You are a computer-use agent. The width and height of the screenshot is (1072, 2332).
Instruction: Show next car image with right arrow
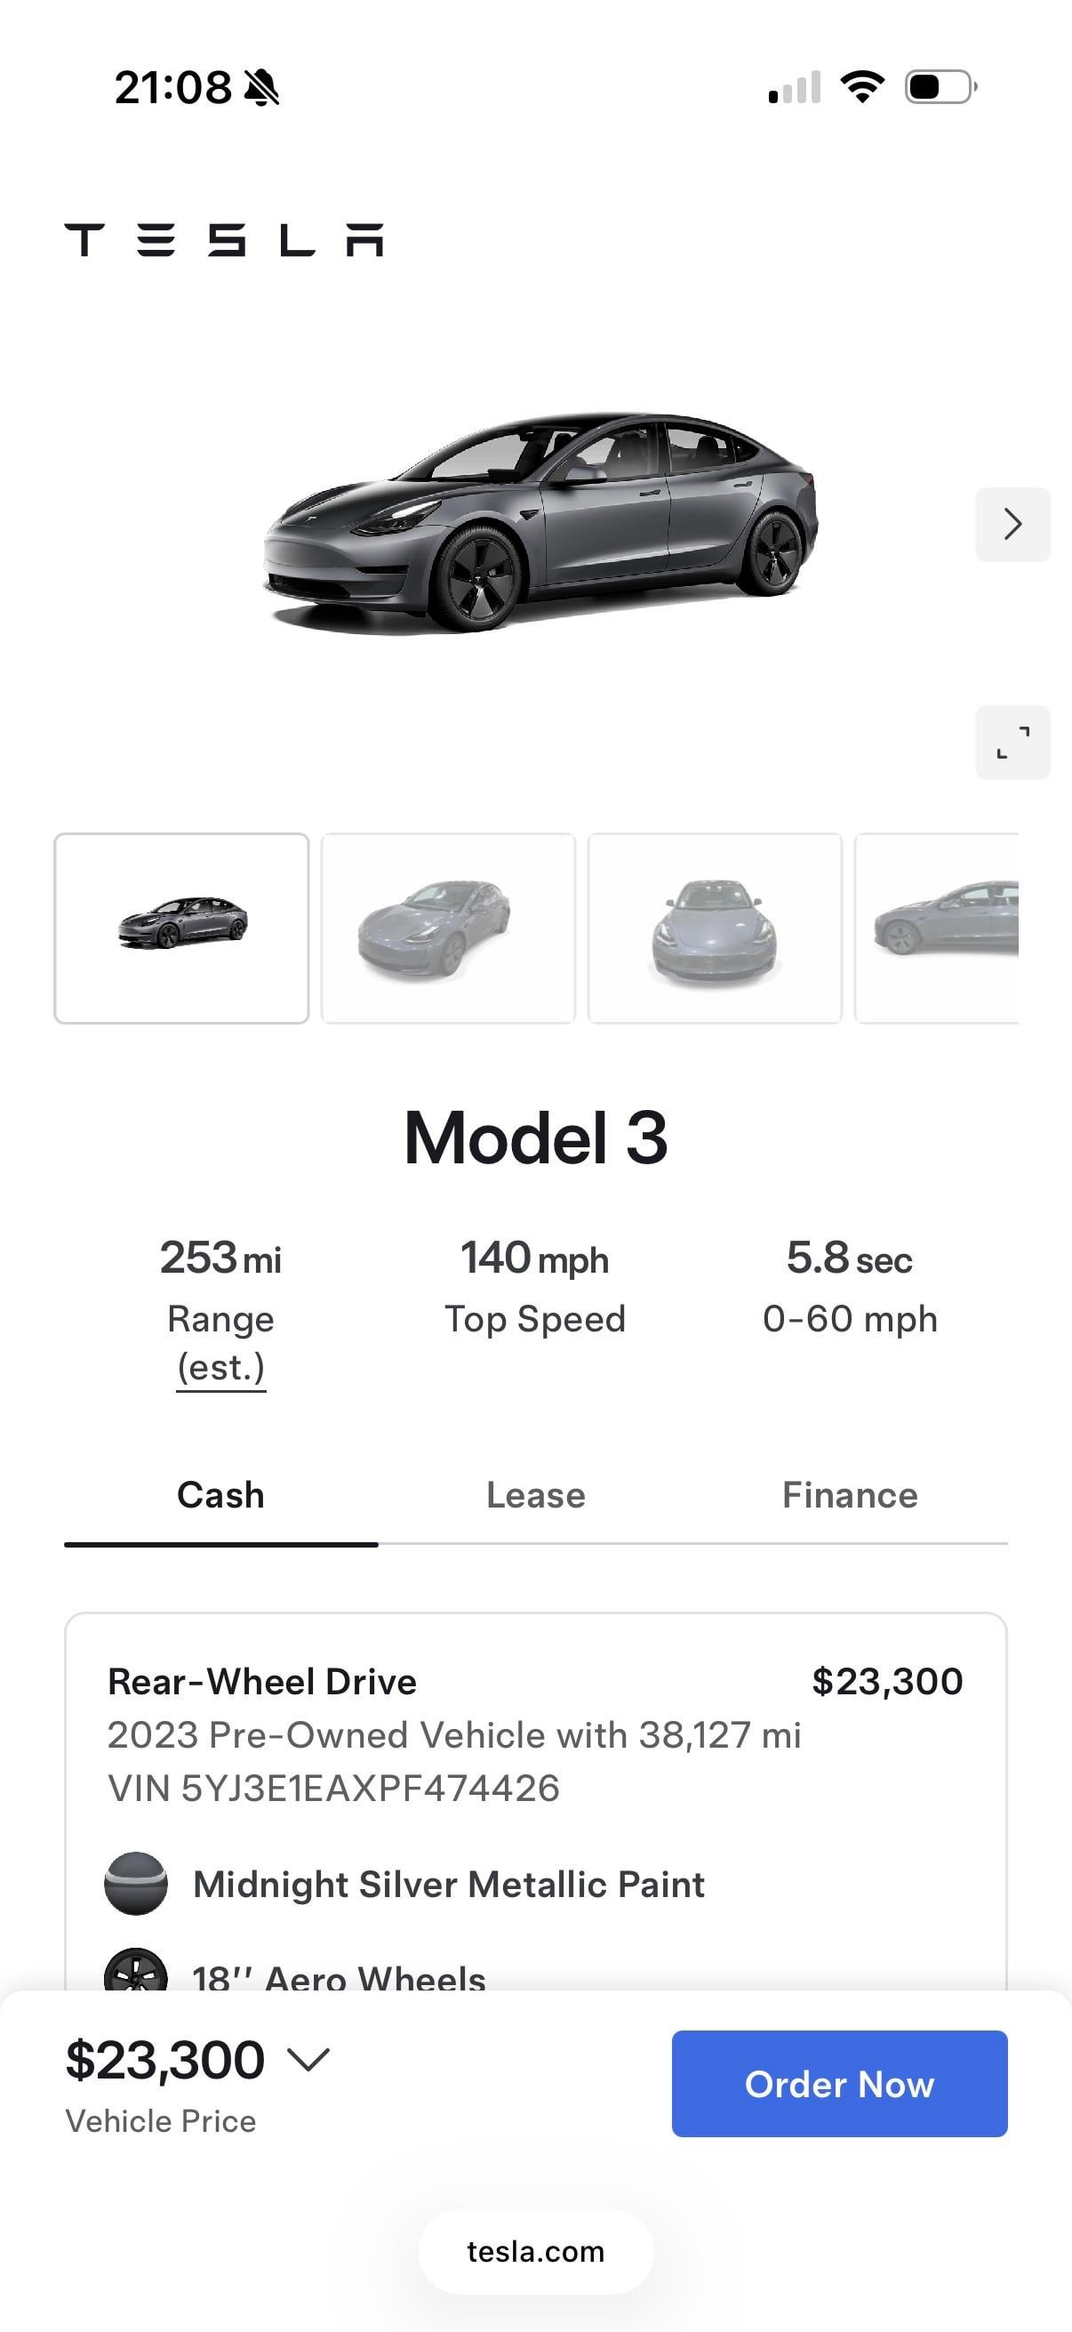(x=1012, y=524)
